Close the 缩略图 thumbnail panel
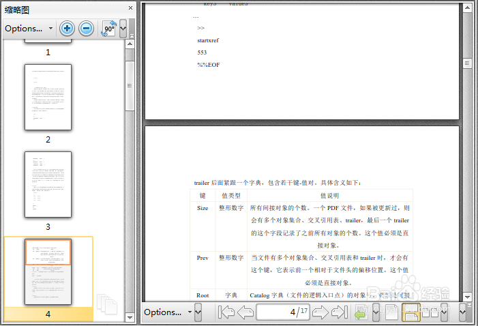 tap(130, 8)
